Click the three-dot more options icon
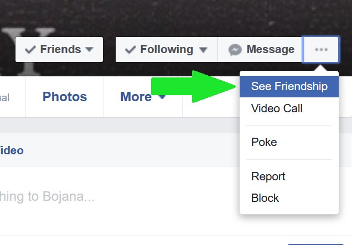The height and width of the screenshot is (245, 352). 321,50
